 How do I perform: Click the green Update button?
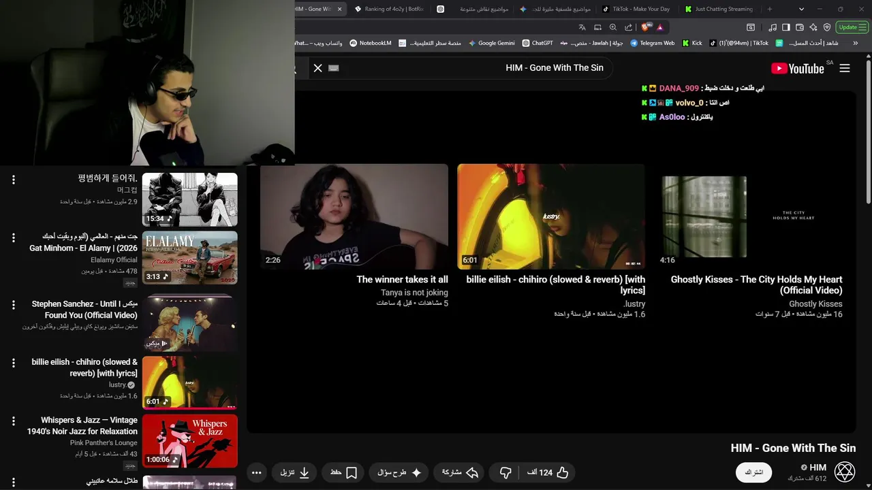click(851, 27)
